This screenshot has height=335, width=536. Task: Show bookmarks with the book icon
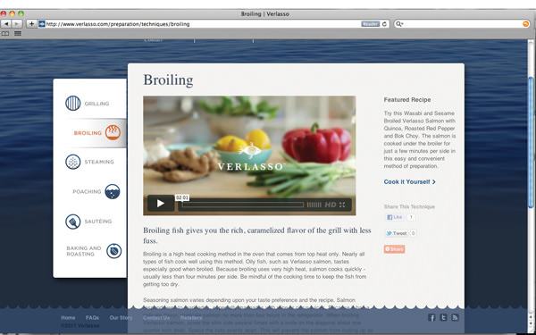[x=5, y=34]
